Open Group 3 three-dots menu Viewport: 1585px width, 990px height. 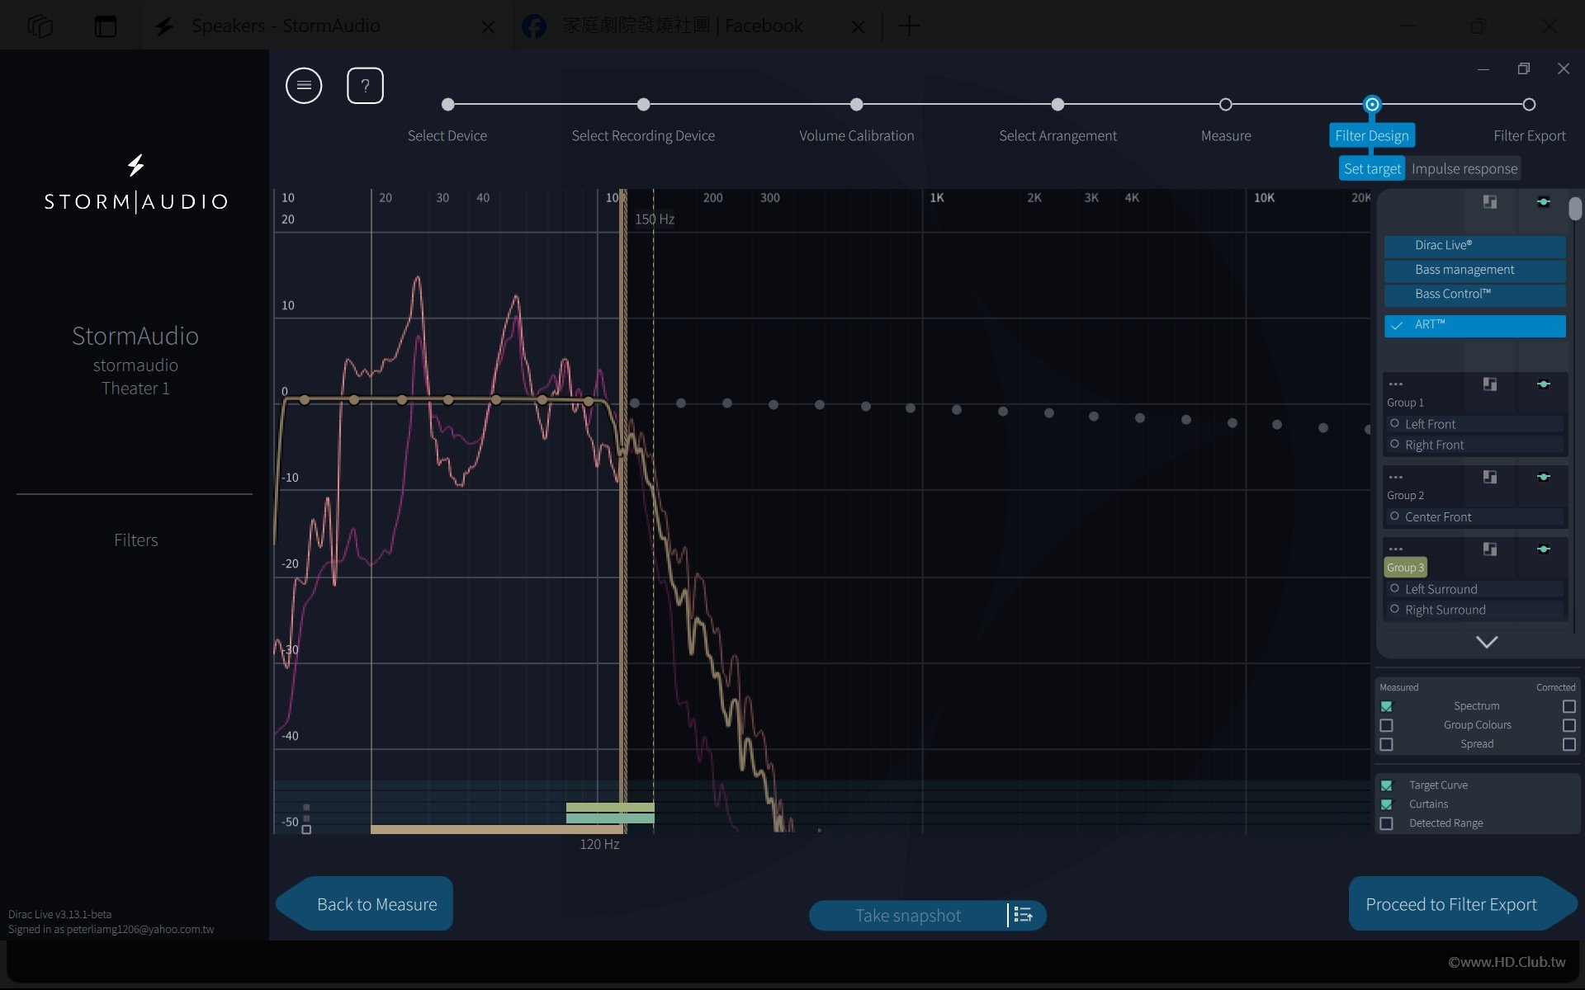(x=1396, y=549)
